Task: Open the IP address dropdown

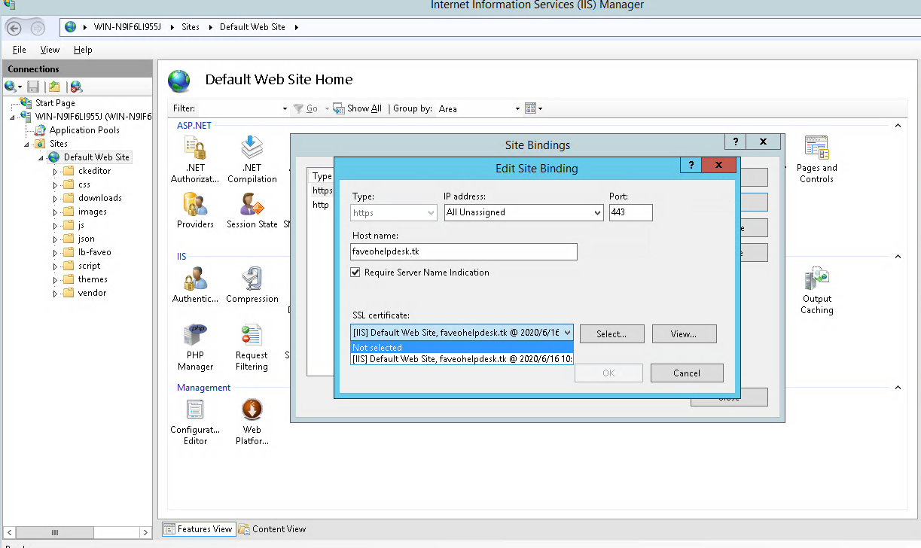Action: click(x=597, y=213)
